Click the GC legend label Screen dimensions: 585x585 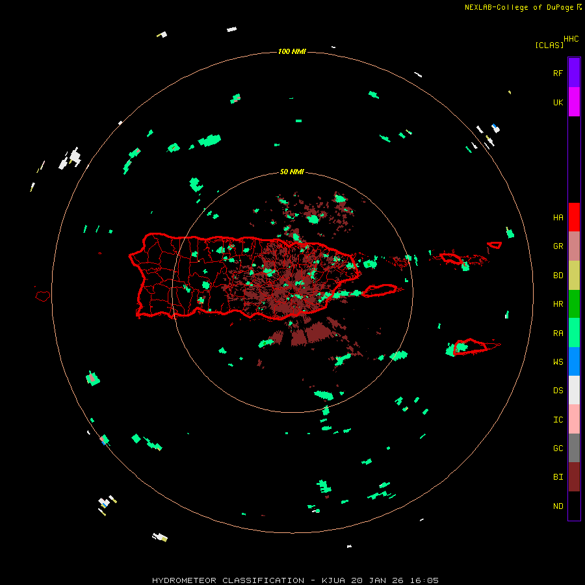[x=558, y=448]
